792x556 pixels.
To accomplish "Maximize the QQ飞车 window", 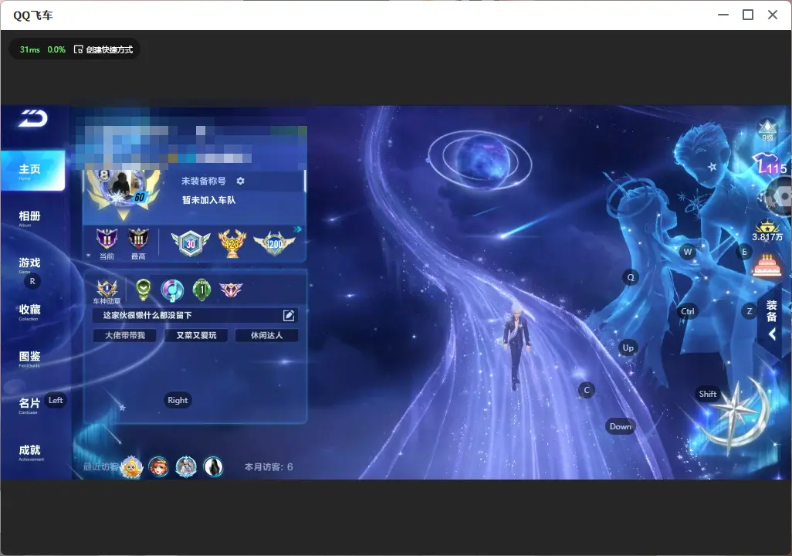I will pos(748,15).
